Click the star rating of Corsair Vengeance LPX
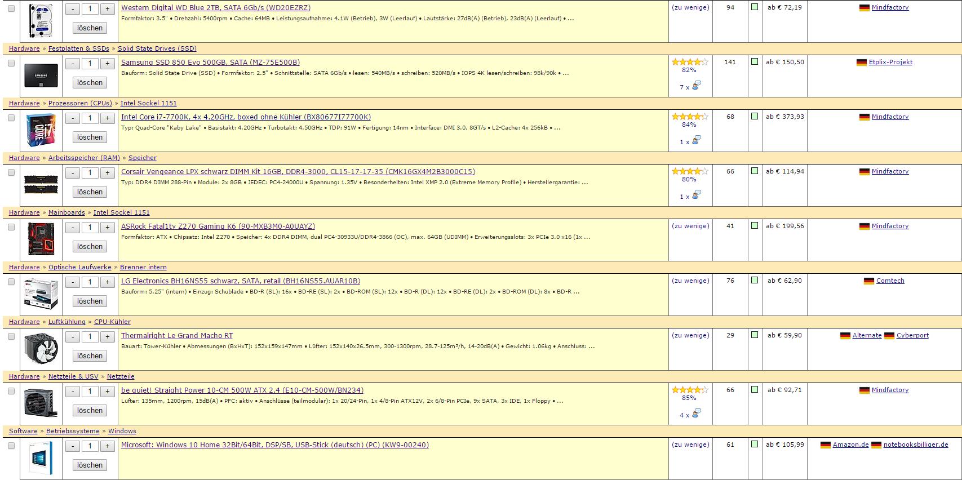 pyautogui.click(x=690, y=171)
